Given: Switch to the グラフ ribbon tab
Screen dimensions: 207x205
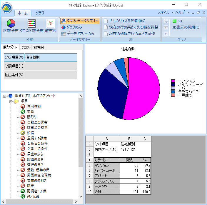Looking at the screenshot, I should (40, 13).
